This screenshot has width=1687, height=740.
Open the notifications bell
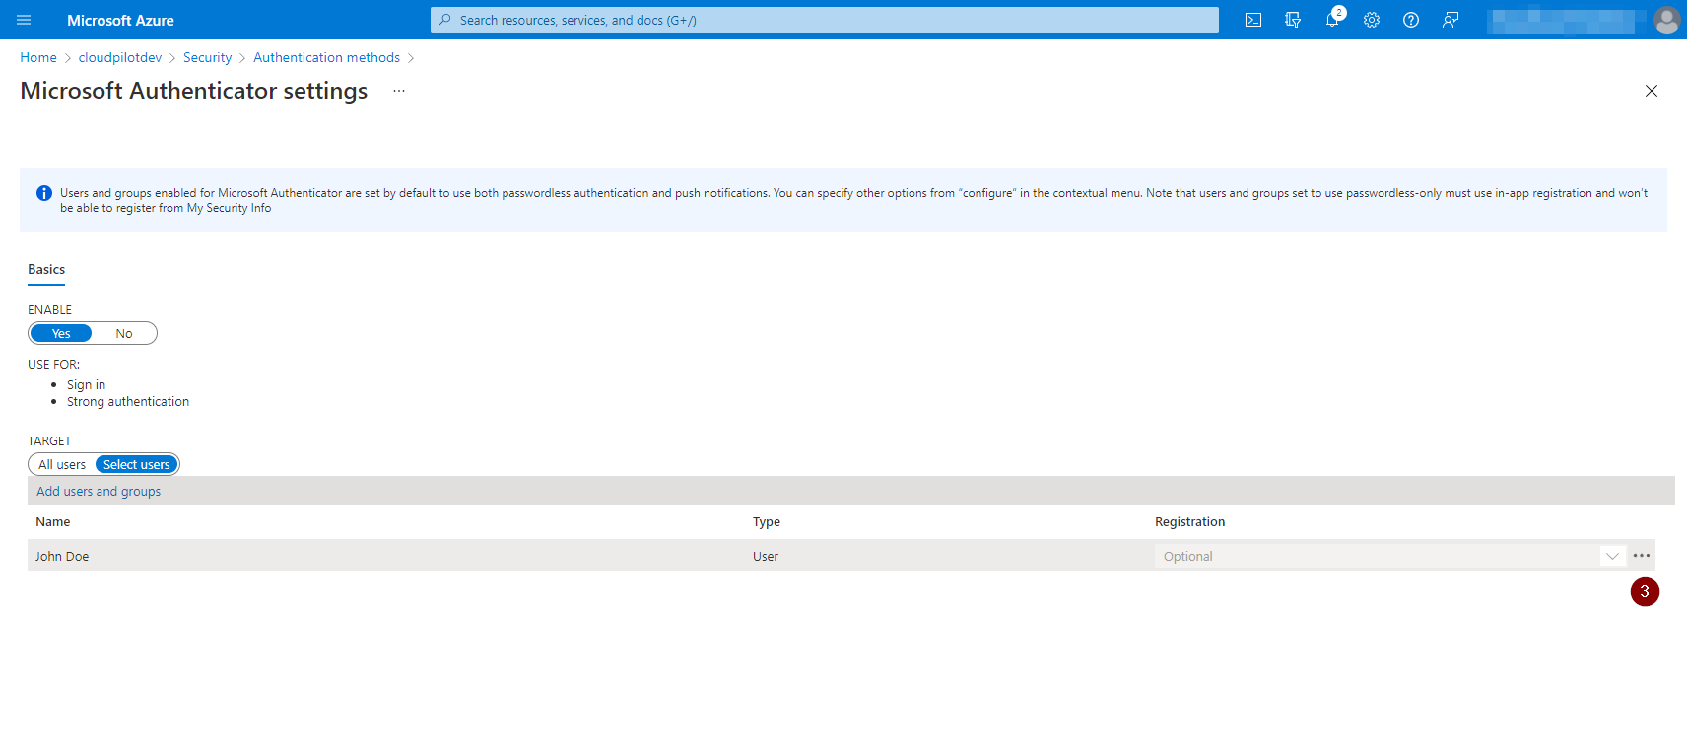pyautogui.click(x=1332, y=20)
